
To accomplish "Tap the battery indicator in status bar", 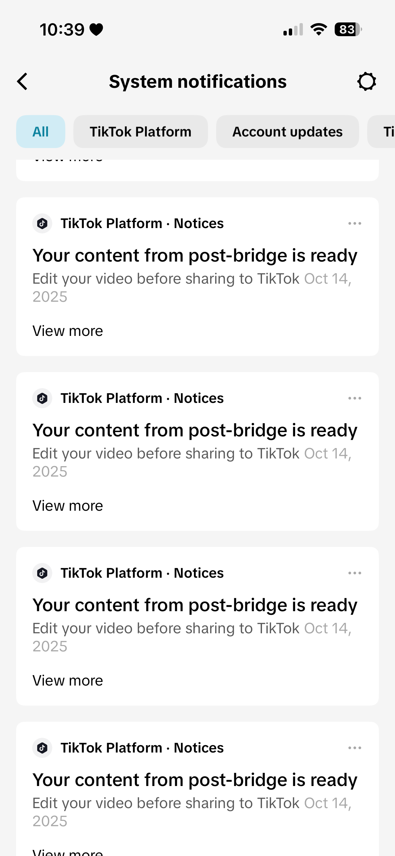I will [348, 29].
